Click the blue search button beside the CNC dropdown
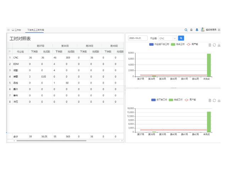The width and height of the screenshot is (227, 170). click(x=181, y=38)
